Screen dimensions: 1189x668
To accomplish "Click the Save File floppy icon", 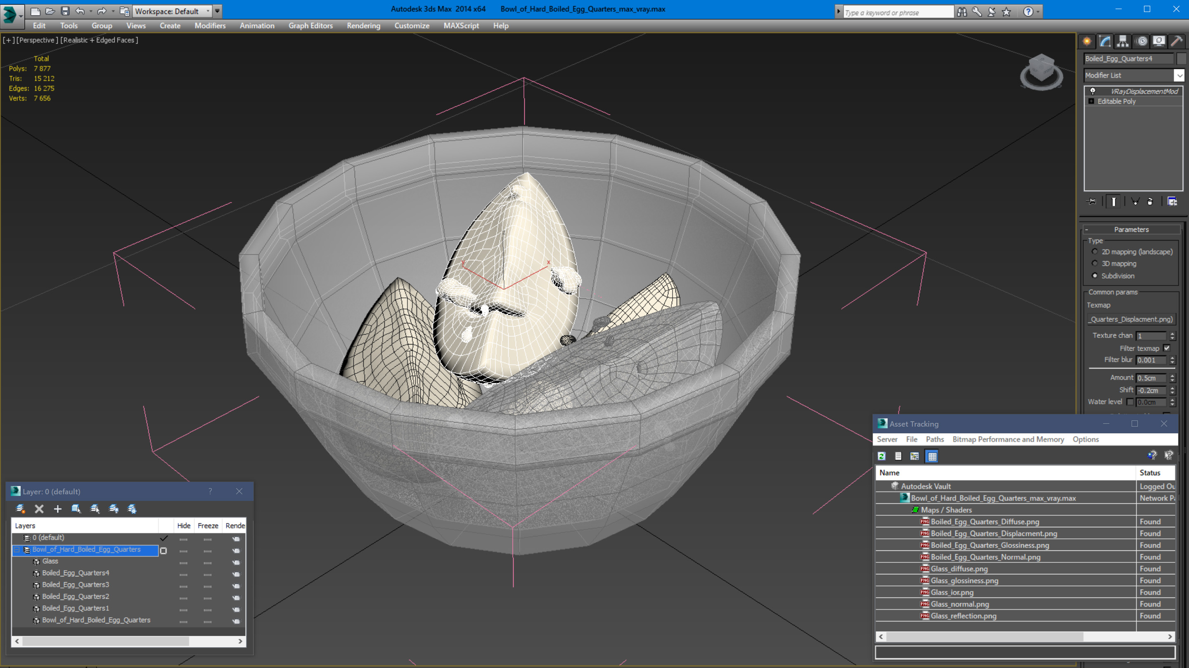I will coord(65,11).
